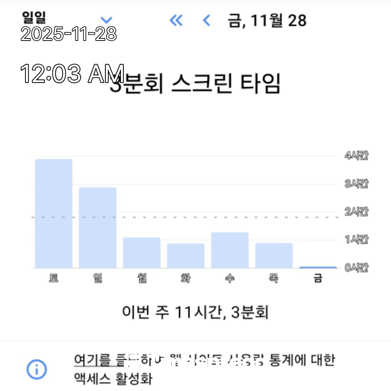This screenshot has width=391, height=391.
Task: Select the Tuesday (화) bar in the chart
Action: point(186,256)
